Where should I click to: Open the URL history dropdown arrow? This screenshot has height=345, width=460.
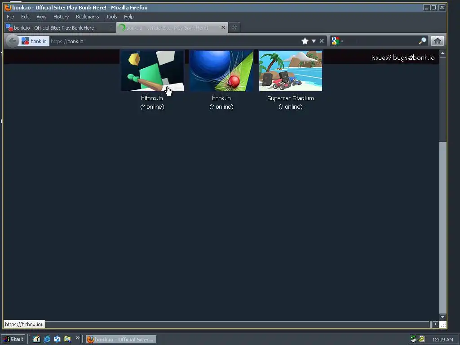[314, 41]
